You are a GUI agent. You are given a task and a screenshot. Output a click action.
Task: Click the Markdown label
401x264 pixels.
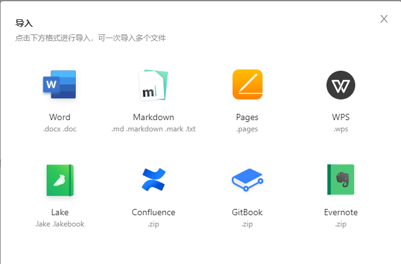(154, 117)
